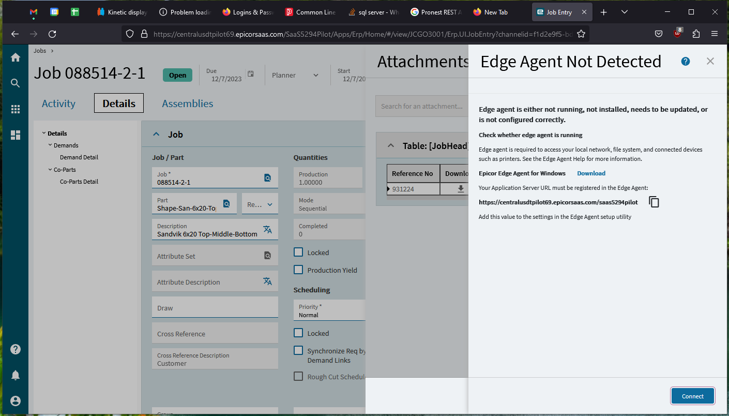The image size is (729, 416).
Task: Click into the Cross Reference field
Action: click(x=215, y=333)
